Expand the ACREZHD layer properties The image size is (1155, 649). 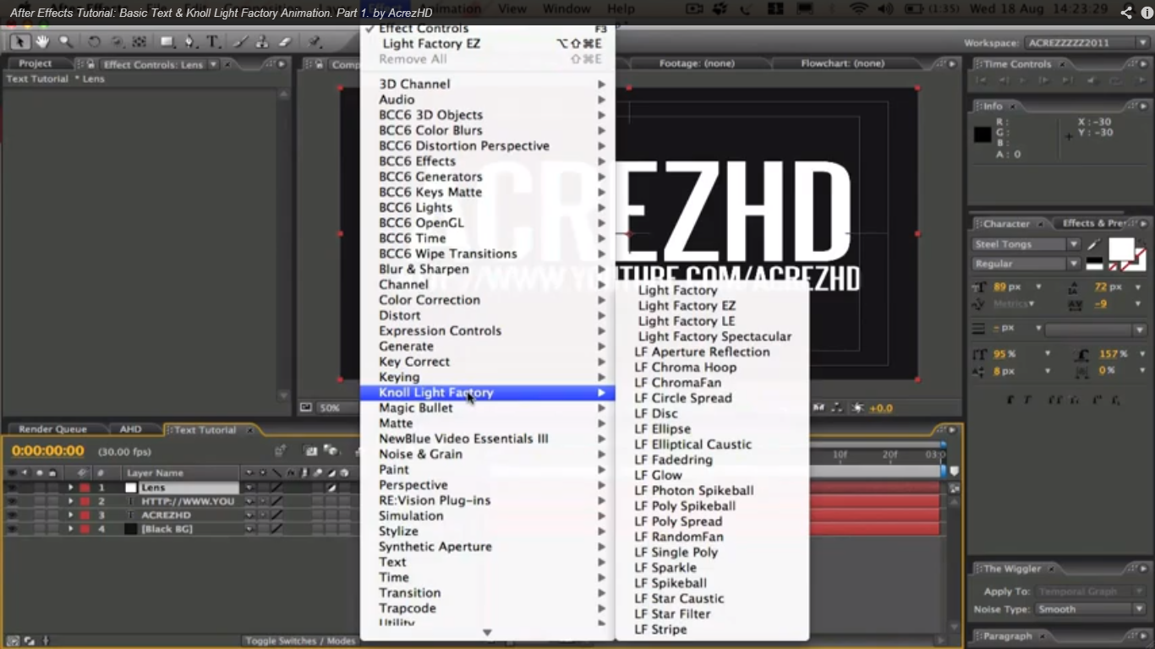click(x=71, y=515)
